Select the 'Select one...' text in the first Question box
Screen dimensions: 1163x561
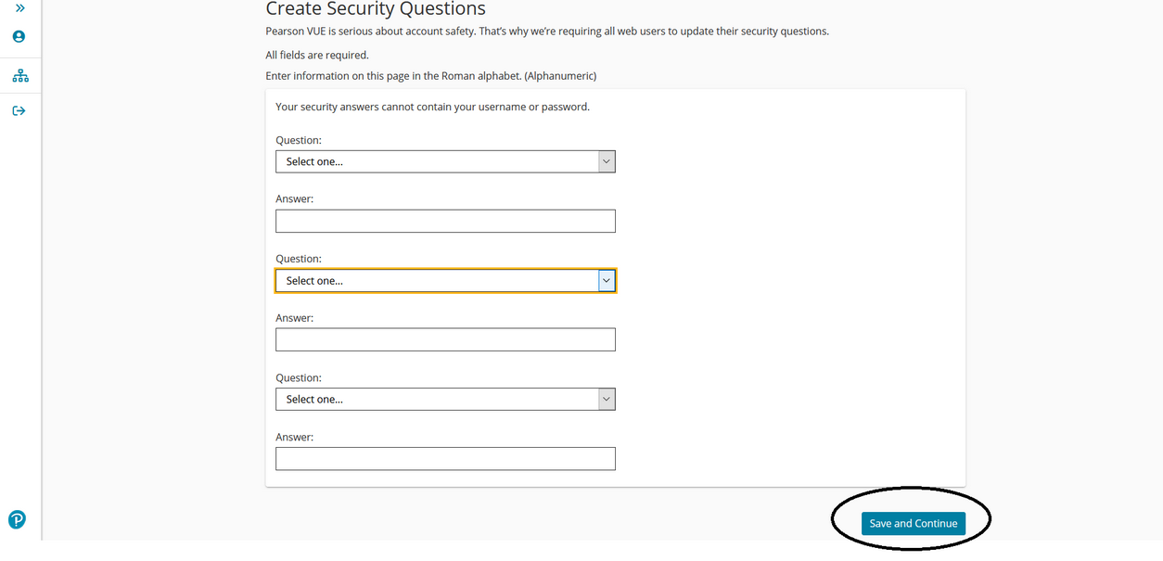314,161
